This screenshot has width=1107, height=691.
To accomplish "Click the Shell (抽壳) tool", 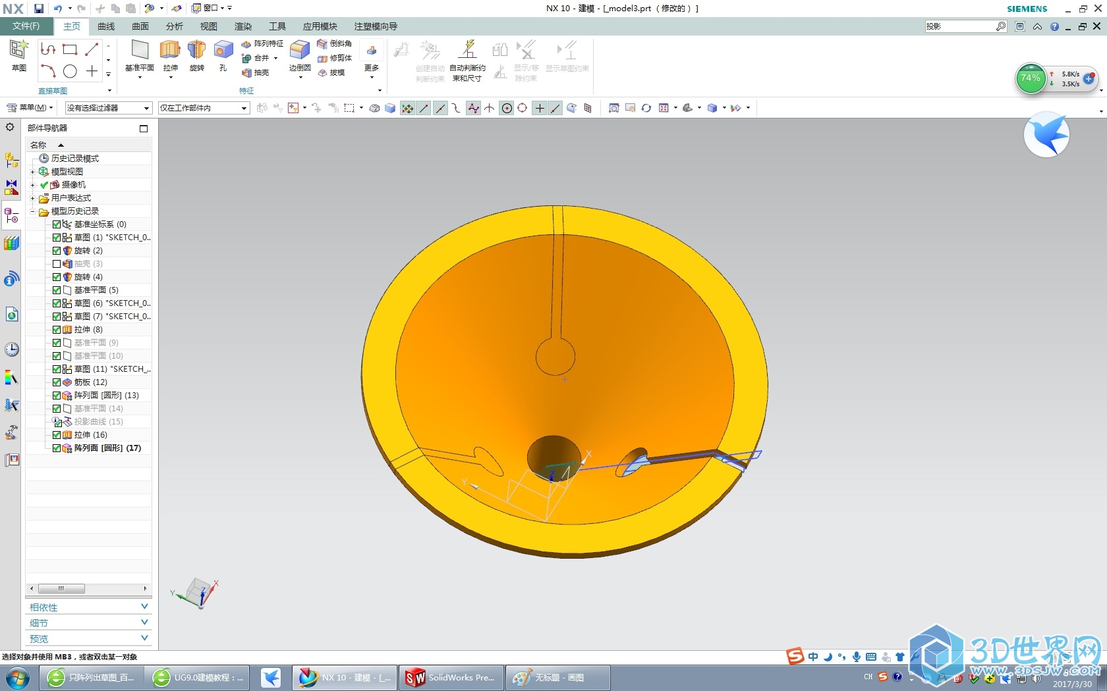I will (256, 72).
